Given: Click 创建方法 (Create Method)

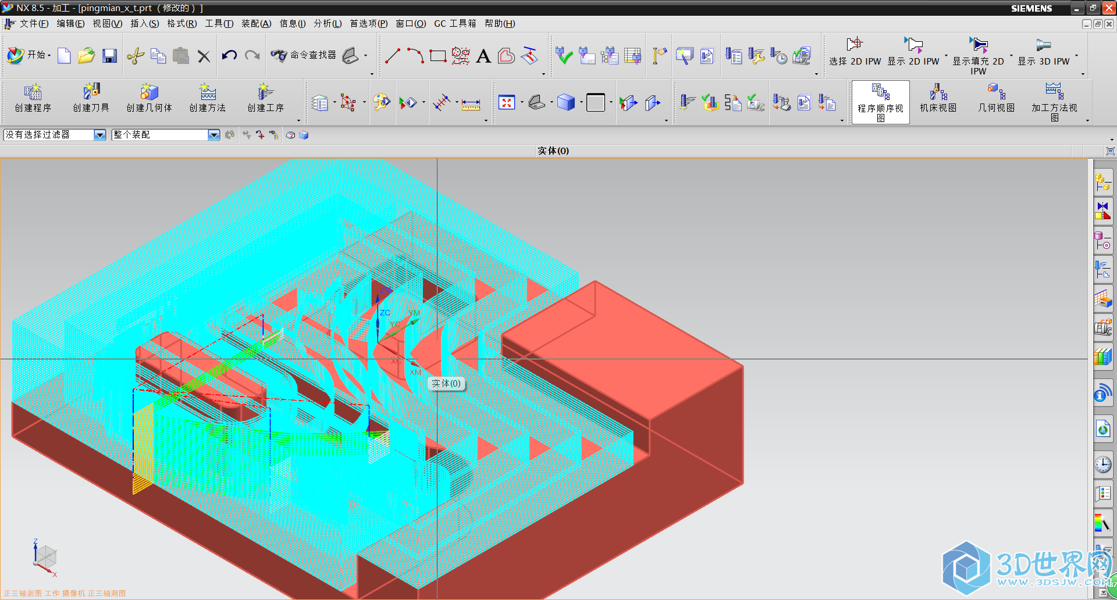Looking at the screenshot, I should pyautogui.click(x=208, y=98).
